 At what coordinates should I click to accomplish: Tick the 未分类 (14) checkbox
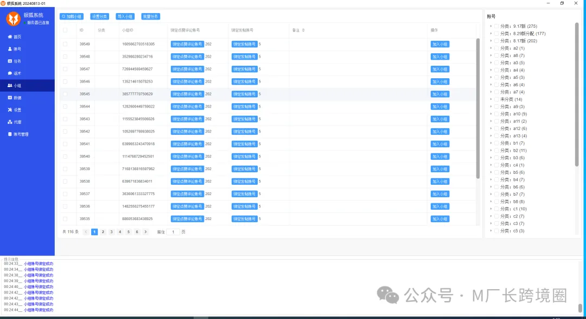click(496, 99)
